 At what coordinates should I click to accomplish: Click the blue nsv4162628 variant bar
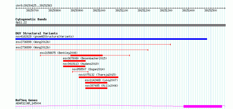tap(111, 39)
